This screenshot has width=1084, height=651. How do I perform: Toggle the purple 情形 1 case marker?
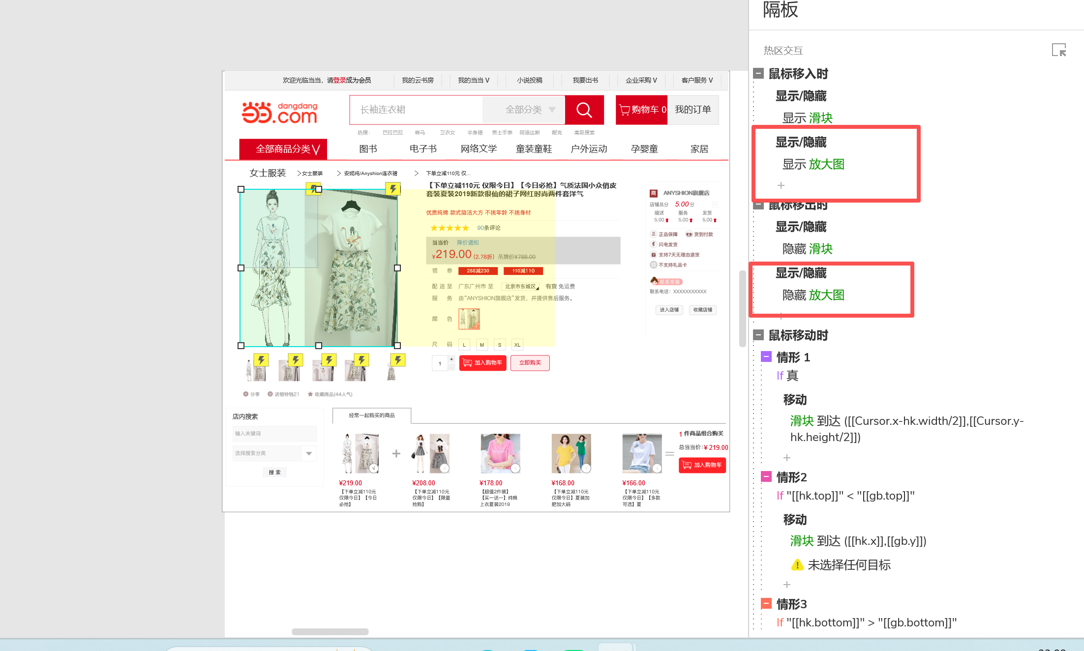(766, 356)
